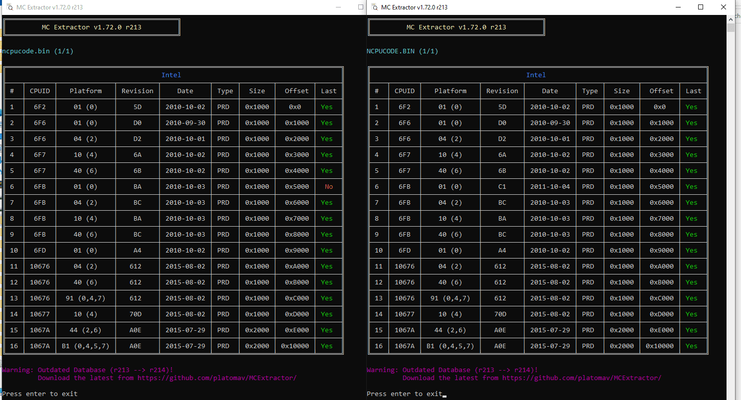Click date '2010-10-03' in left window row 6

click(185, 187)
